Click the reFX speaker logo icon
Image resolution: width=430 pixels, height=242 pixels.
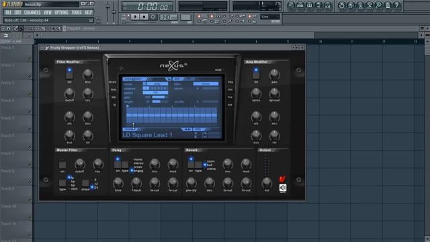point(283,188)
